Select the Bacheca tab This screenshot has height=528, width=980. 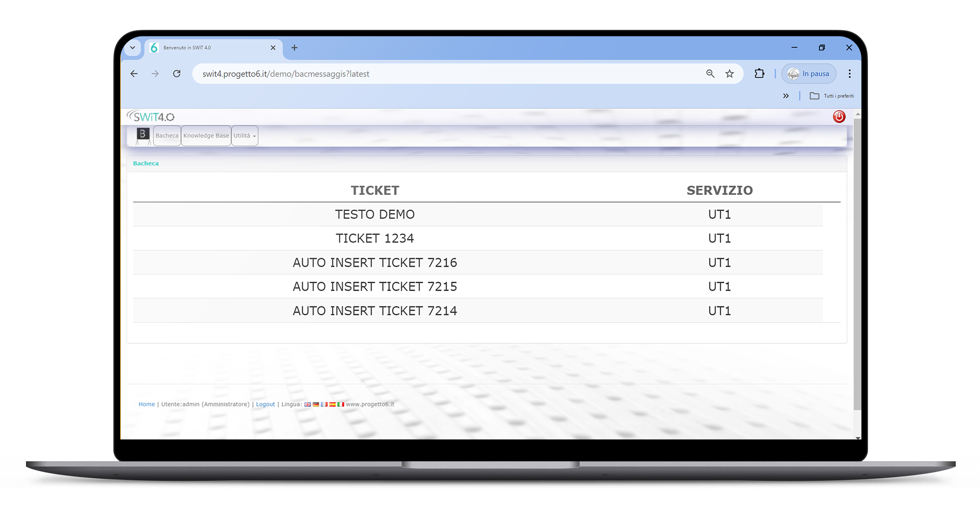[x=166, y=135]
